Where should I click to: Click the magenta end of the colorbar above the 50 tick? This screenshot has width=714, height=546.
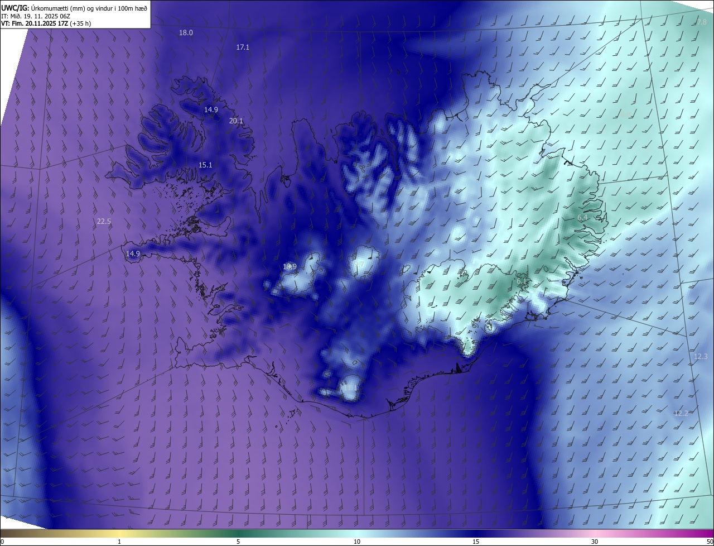(x=708, y=533)
